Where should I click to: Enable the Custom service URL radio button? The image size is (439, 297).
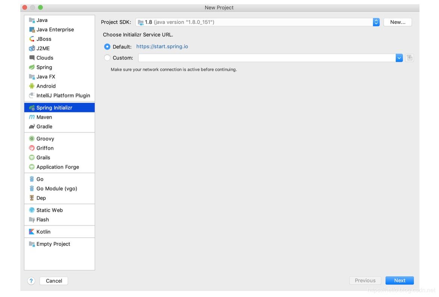point(107,58)
